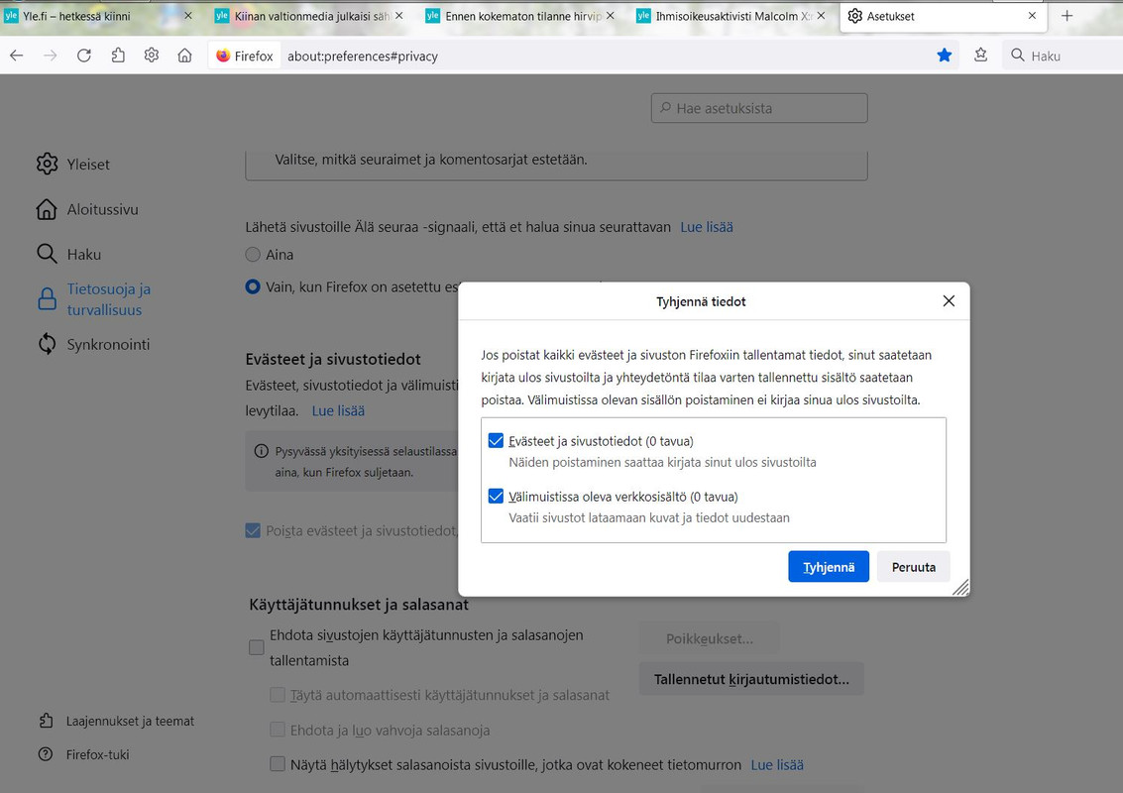
Task: Click the Synkronointi sync arrows icon
Action: click(48, 344)
